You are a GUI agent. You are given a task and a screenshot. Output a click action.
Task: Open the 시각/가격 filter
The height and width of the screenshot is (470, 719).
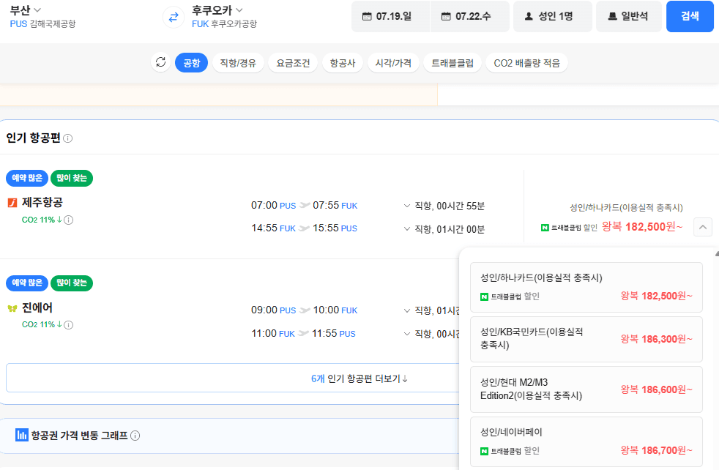(x=393, y=63)
